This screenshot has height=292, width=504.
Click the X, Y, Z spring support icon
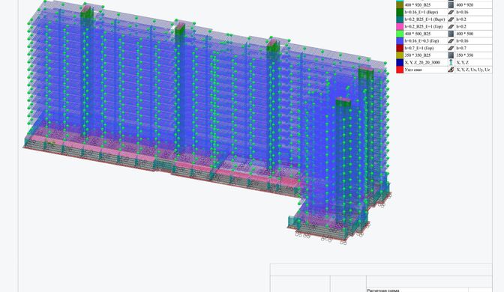click(451, 63)
